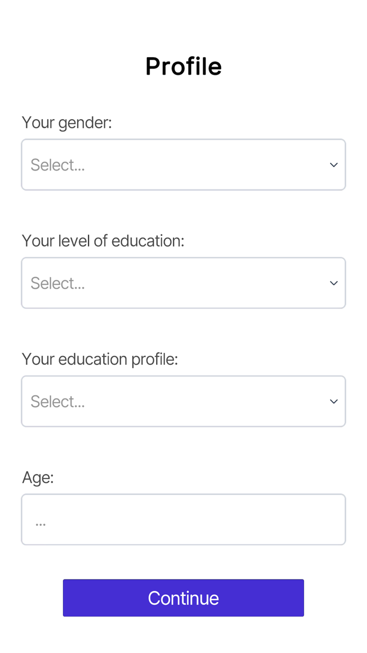This screenshot has width=367, height=653.
Task: Click chevron arrow in education profile select
Action: pos(333,402)
